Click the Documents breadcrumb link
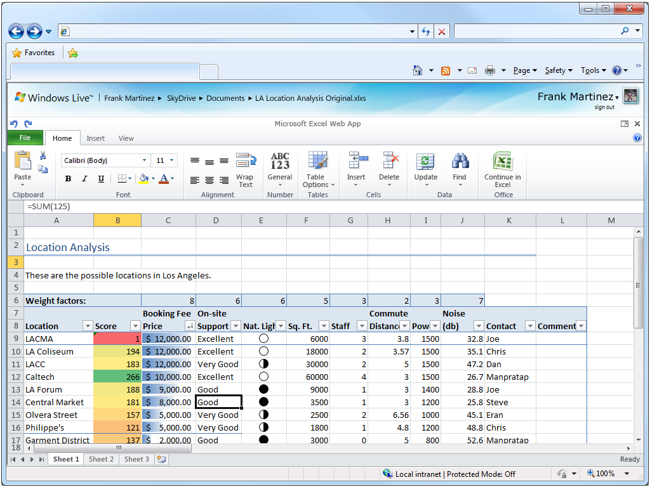 [x=225, y=98]
